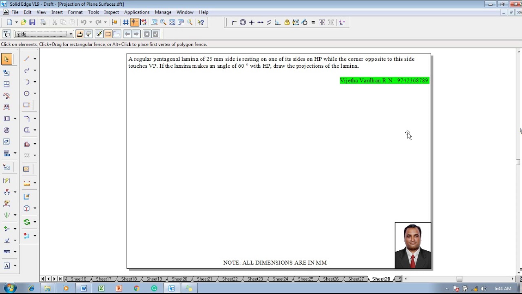The width and height of the screenshot is (522, 294).
Task: Select the arrow Select tool
Action: click(7, 59)
